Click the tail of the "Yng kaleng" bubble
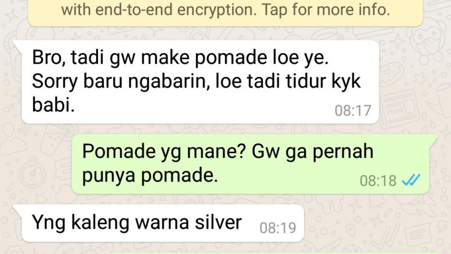The height and width of the screenshot is (254, 451). click(18, 209)
